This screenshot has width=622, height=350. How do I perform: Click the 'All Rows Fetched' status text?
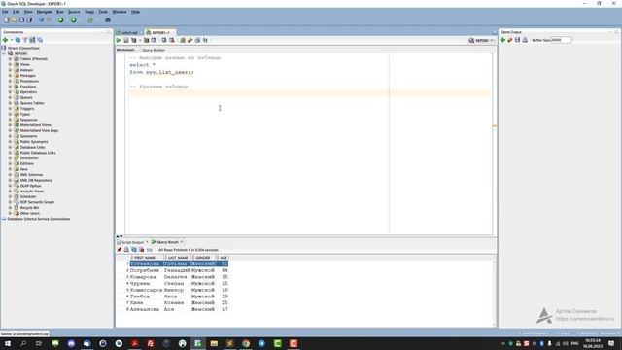pyautogui.click(x=189, y=250)
